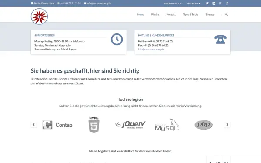Screen dimensions: 261x163
Task: Open the Sitemap menu item
Action: pos(210,15)
